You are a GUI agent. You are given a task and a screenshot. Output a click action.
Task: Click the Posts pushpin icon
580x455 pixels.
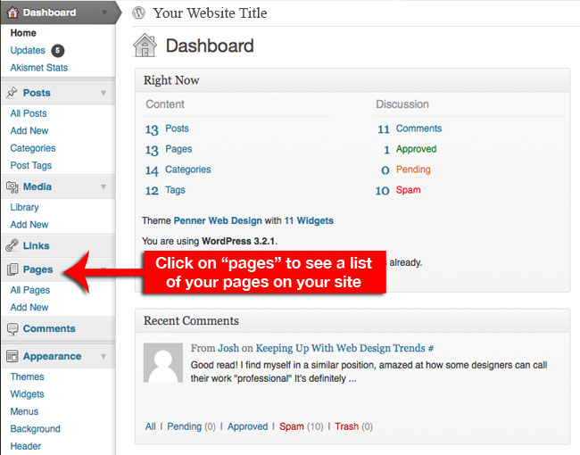pos(12,93)
